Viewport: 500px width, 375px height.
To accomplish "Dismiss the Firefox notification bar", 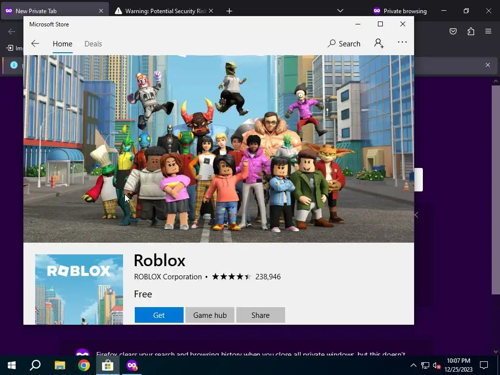I will [x=488, y=65].
